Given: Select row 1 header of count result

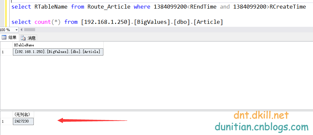Looking at the screenshot, I should pyautogui.click(x=6, y=121).
